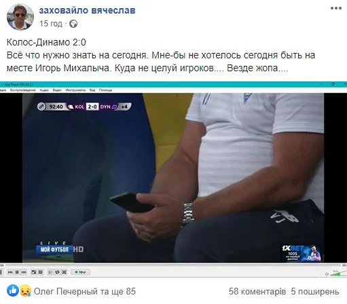Screen dimensions: 347x304
Task: Toggle the shuffle playback icon
Action: (64, 272)
